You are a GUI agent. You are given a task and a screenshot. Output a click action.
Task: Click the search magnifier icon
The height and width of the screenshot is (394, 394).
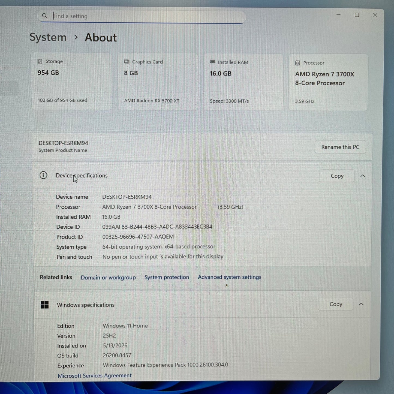[x=44, y=16]
